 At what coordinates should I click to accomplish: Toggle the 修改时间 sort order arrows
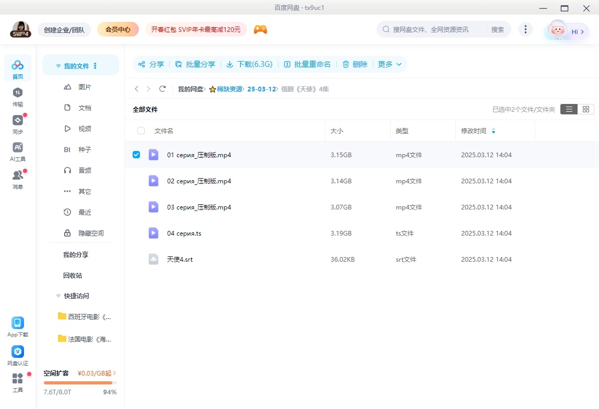click(493, 131)
